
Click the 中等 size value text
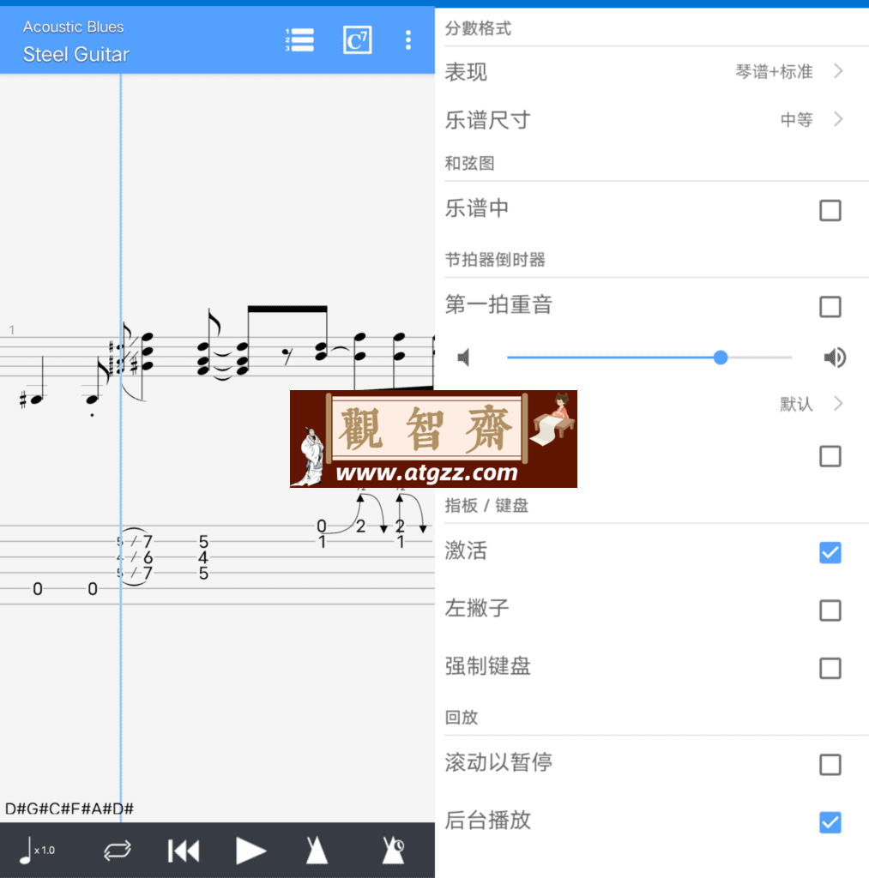(796, 120)
